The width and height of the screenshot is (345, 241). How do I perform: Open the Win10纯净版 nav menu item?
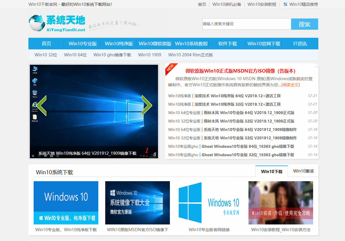click(119, 44)
